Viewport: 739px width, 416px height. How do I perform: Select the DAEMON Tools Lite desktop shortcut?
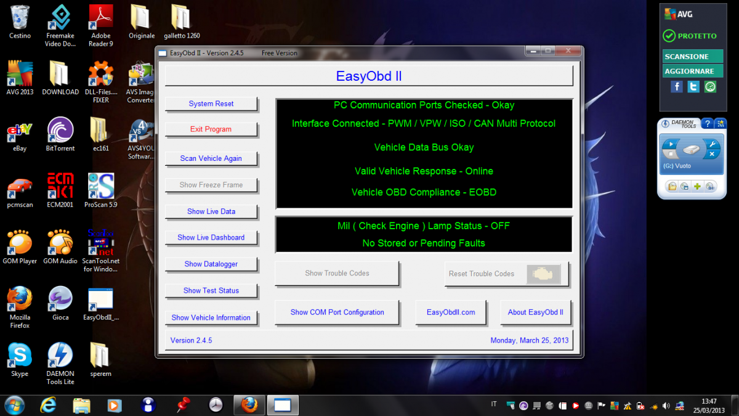coord(60,364)
